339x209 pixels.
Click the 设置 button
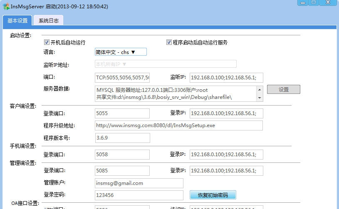pos(283,89)
